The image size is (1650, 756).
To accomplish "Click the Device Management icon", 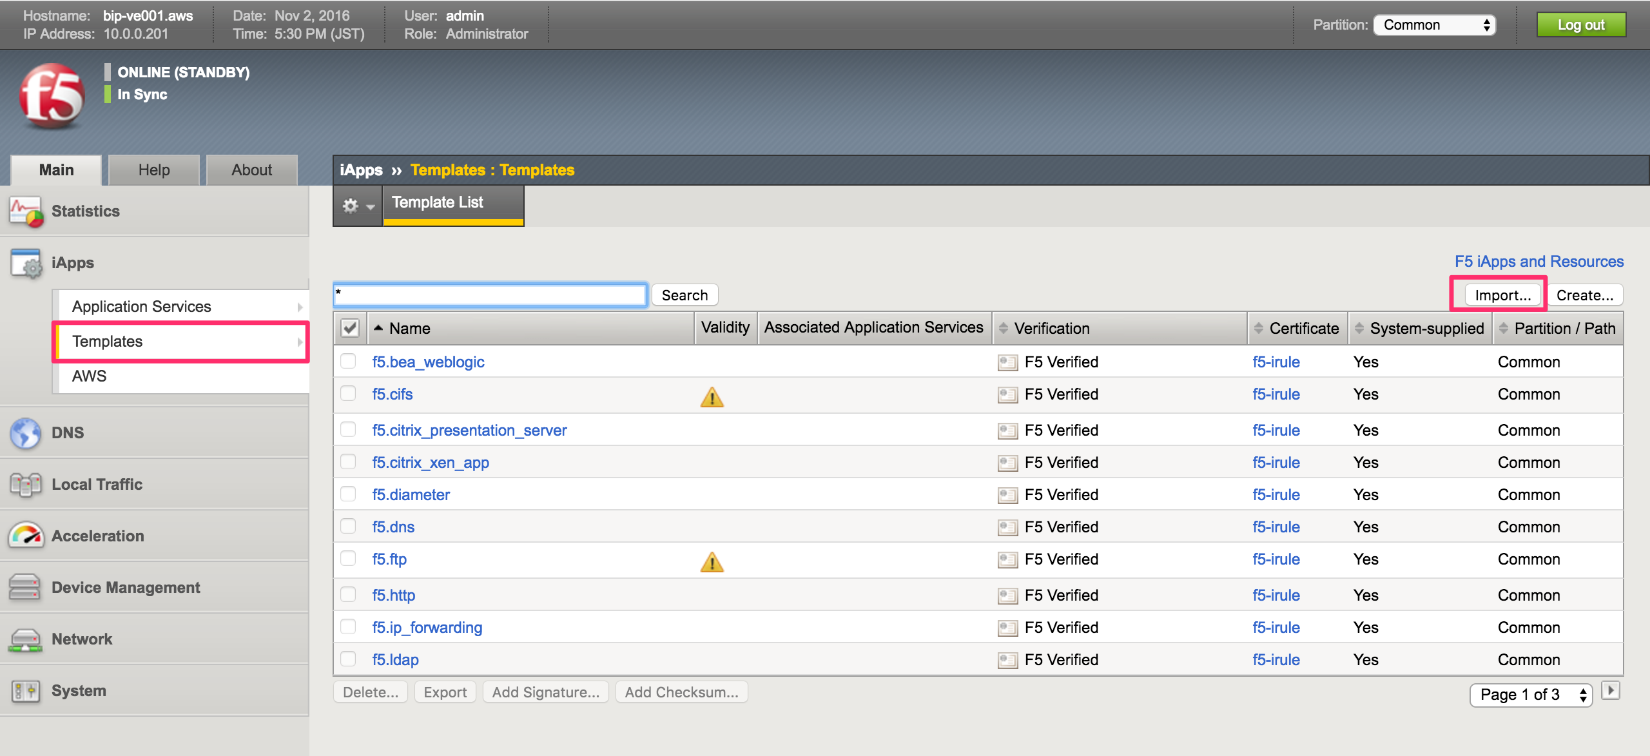I will click(24, 587).
